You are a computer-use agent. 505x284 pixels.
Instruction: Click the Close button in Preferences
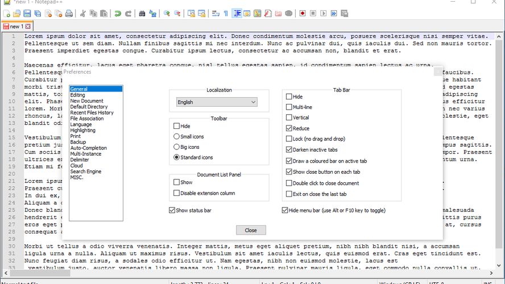(251, 230)
